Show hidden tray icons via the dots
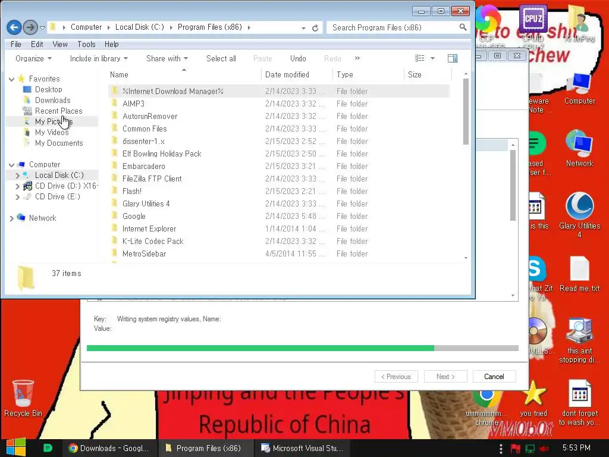Viewport: 609px width, 457px height. (501, 449)
